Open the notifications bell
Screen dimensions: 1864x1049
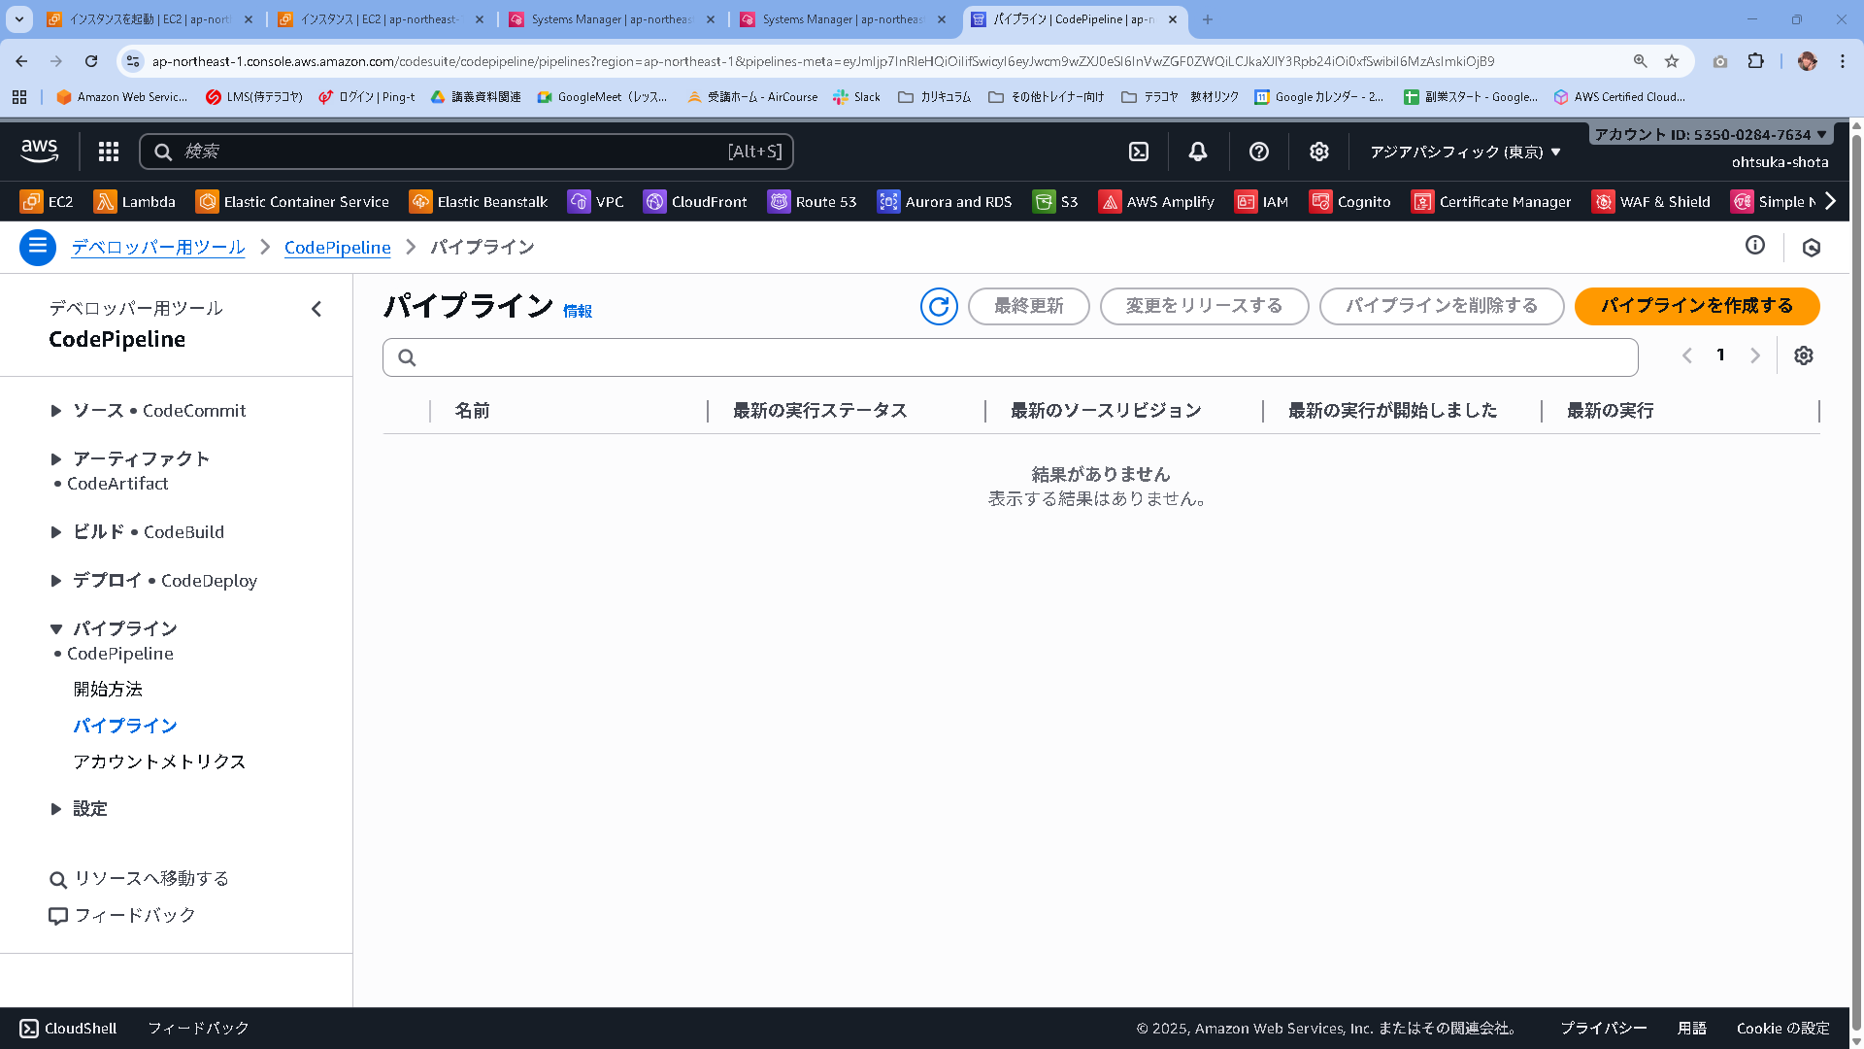tap(1196, 152)
